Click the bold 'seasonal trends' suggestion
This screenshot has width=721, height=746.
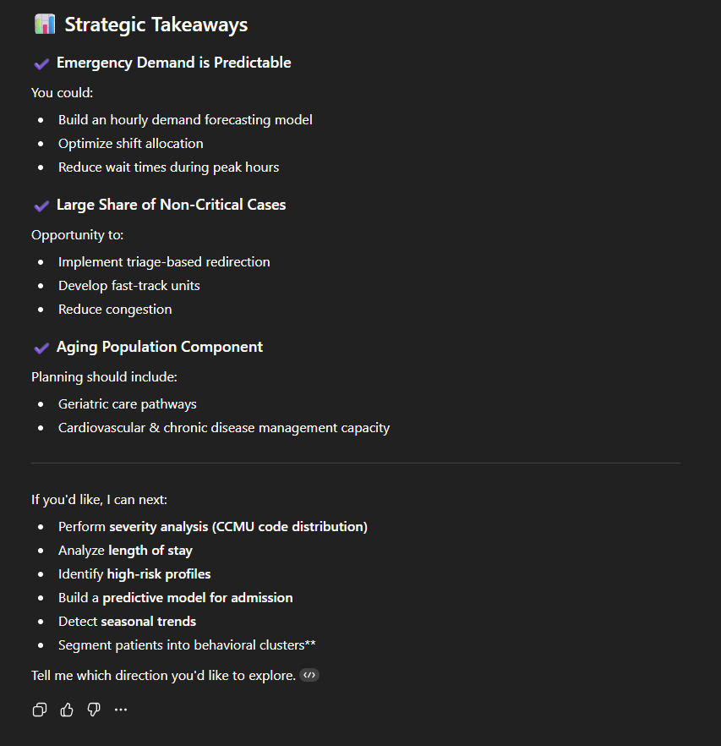tap(149, 621)
